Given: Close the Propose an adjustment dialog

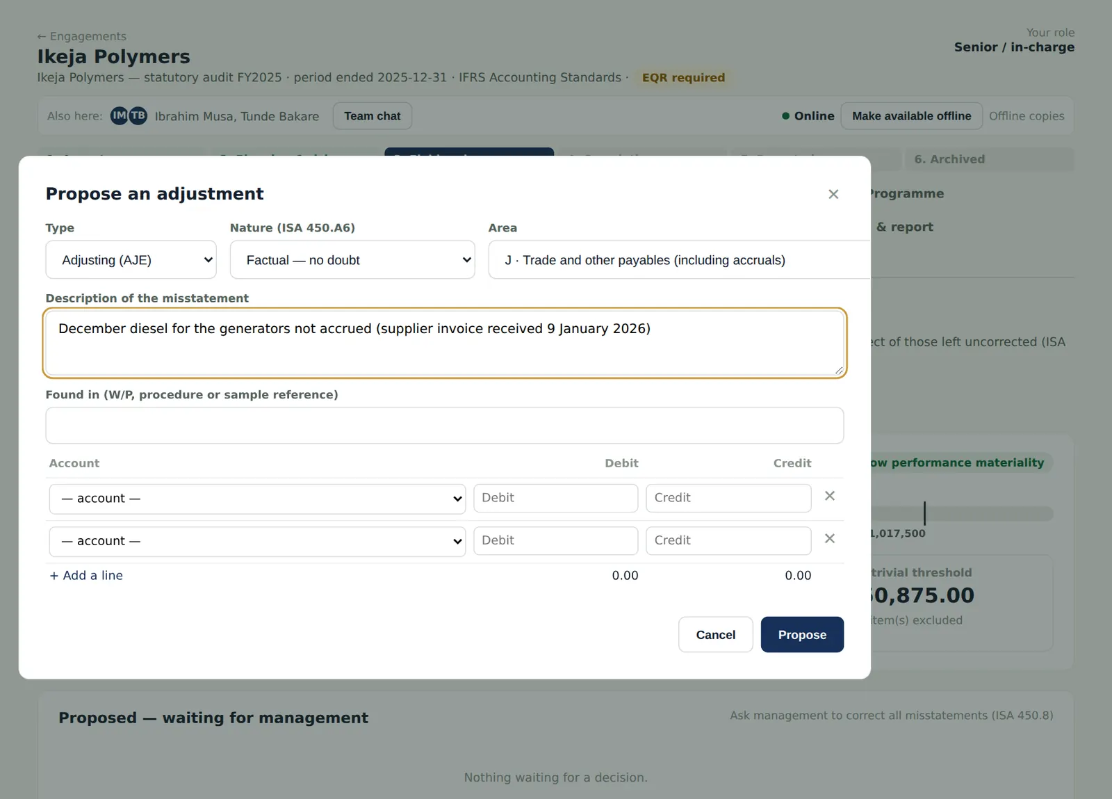Looking at the screenshot, I should click(x=833, y=194).
